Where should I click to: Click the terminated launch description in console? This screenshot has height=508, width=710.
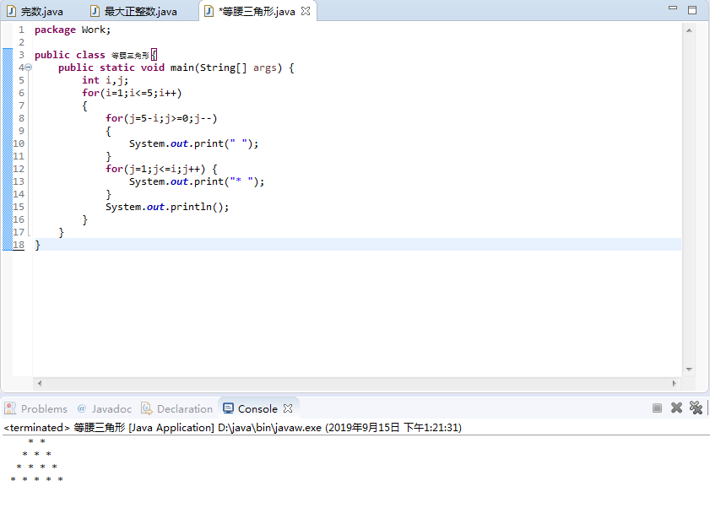tap(232, 427)
